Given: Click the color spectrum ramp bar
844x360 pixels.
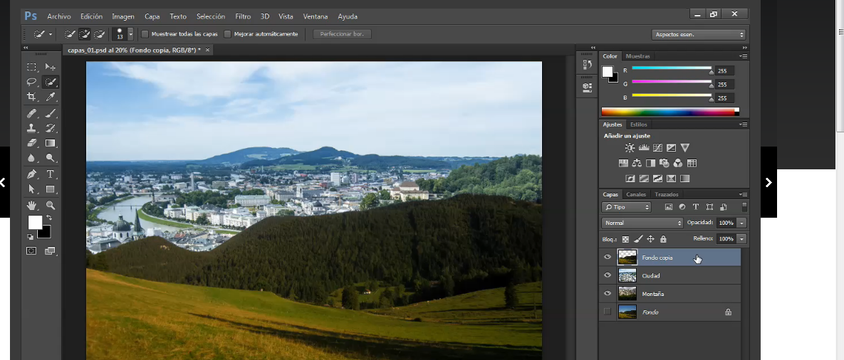Looking at the screenshot, I should 670,112.
